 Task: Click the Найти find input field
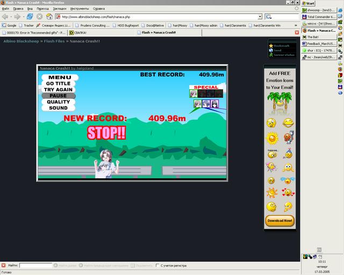[x=35, y=265]
